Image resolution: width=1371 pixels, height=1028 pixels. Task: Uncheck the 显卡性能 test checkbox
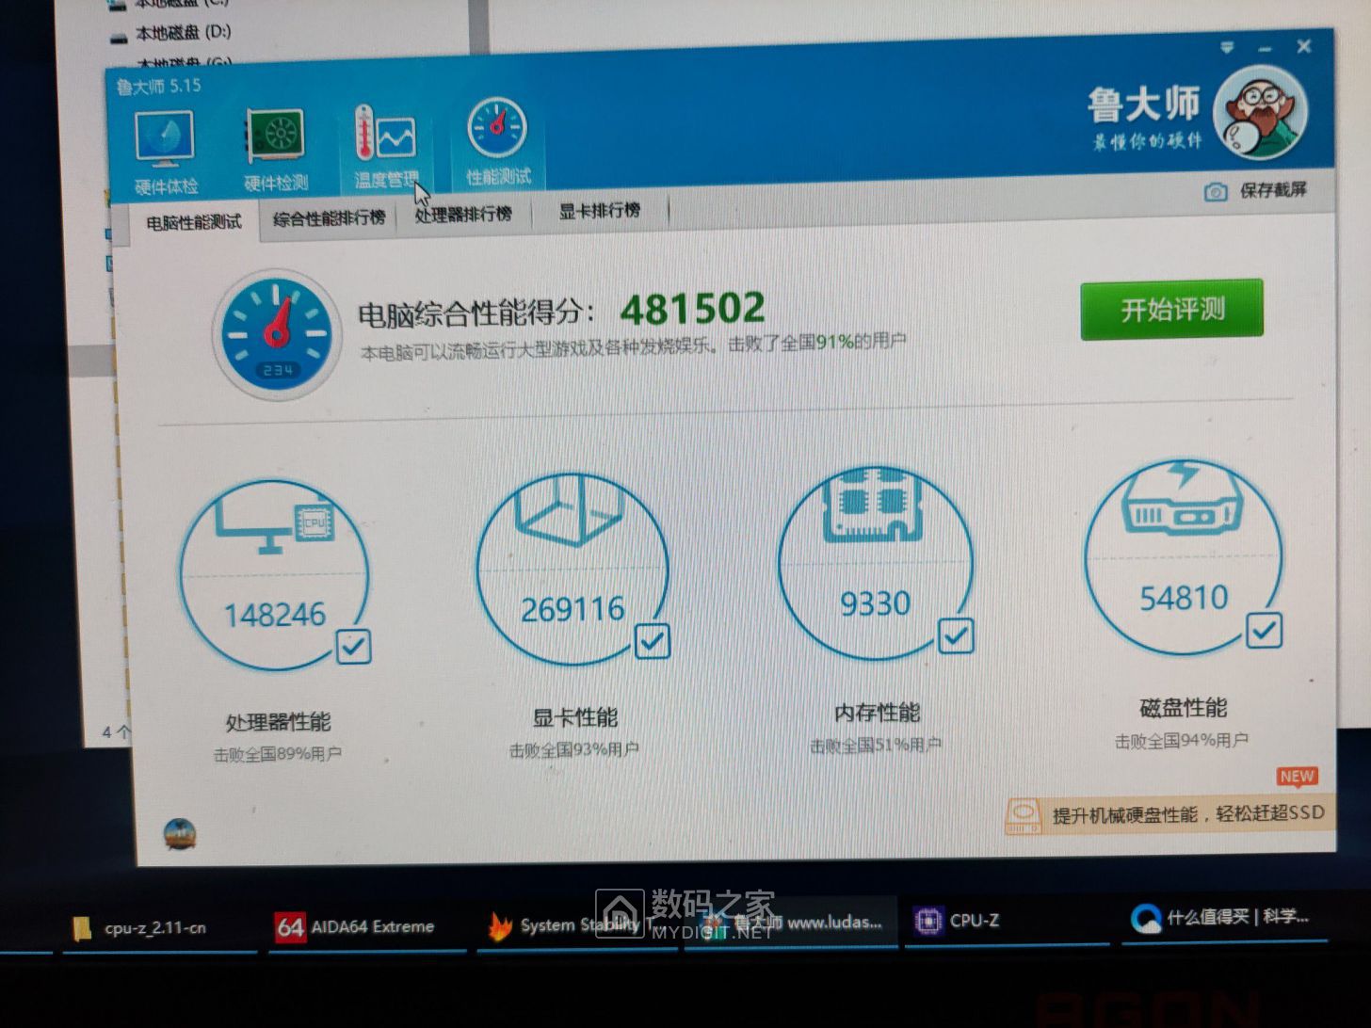click(653, 641)
